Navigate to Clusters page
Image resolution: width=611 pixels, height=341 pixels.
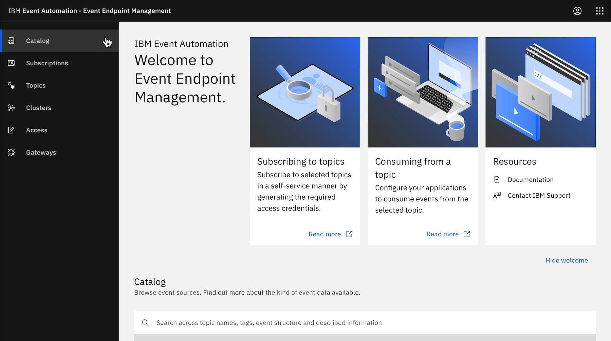(x=39, y=108)
